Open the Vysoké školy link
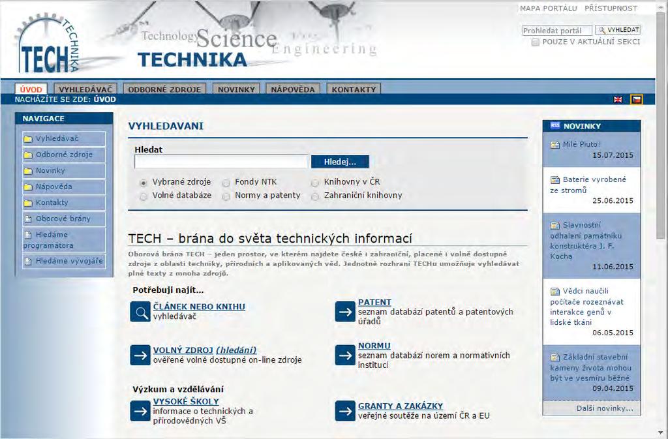The width and height of the screenshot is (668, 439). pyautogui.click(x=186, y=402)
